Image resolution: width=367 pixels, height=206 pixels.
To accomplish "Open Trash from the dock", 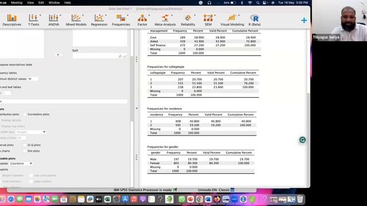I will (x=300, y=199).
